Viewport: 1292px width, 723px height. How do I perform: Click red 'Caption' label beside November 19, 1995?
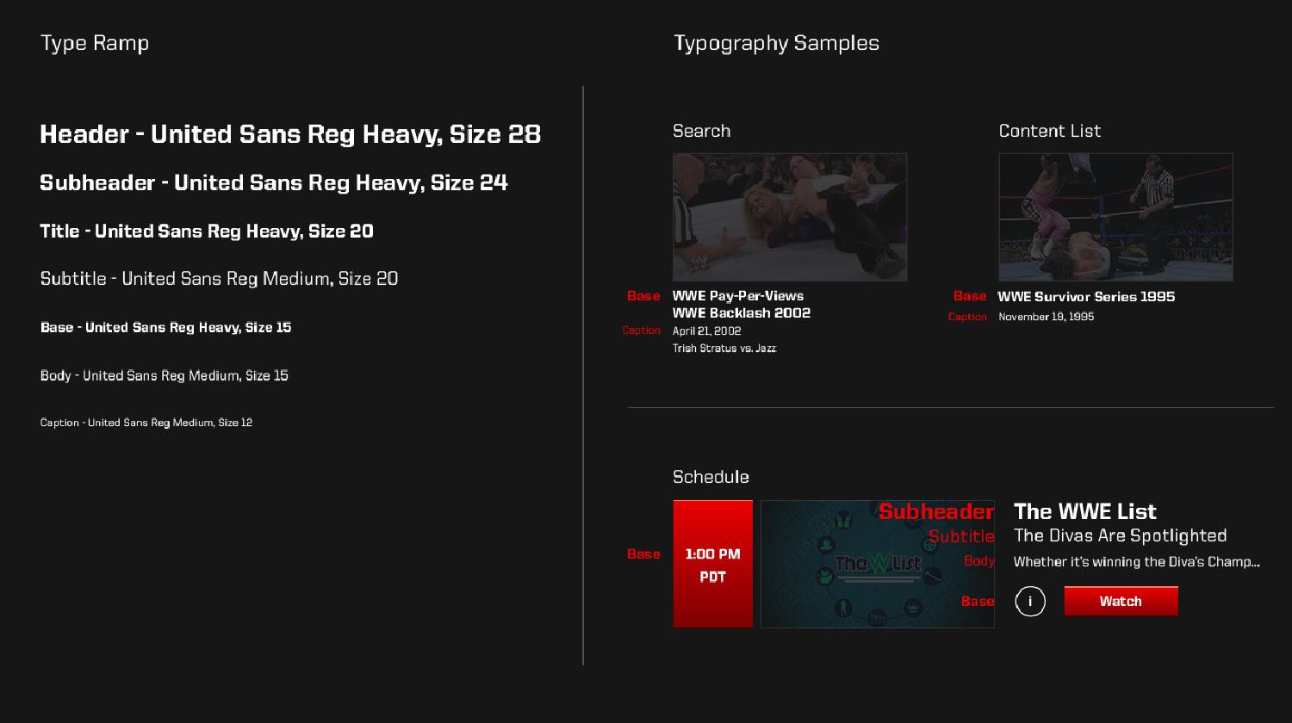(x=967, y=317)
